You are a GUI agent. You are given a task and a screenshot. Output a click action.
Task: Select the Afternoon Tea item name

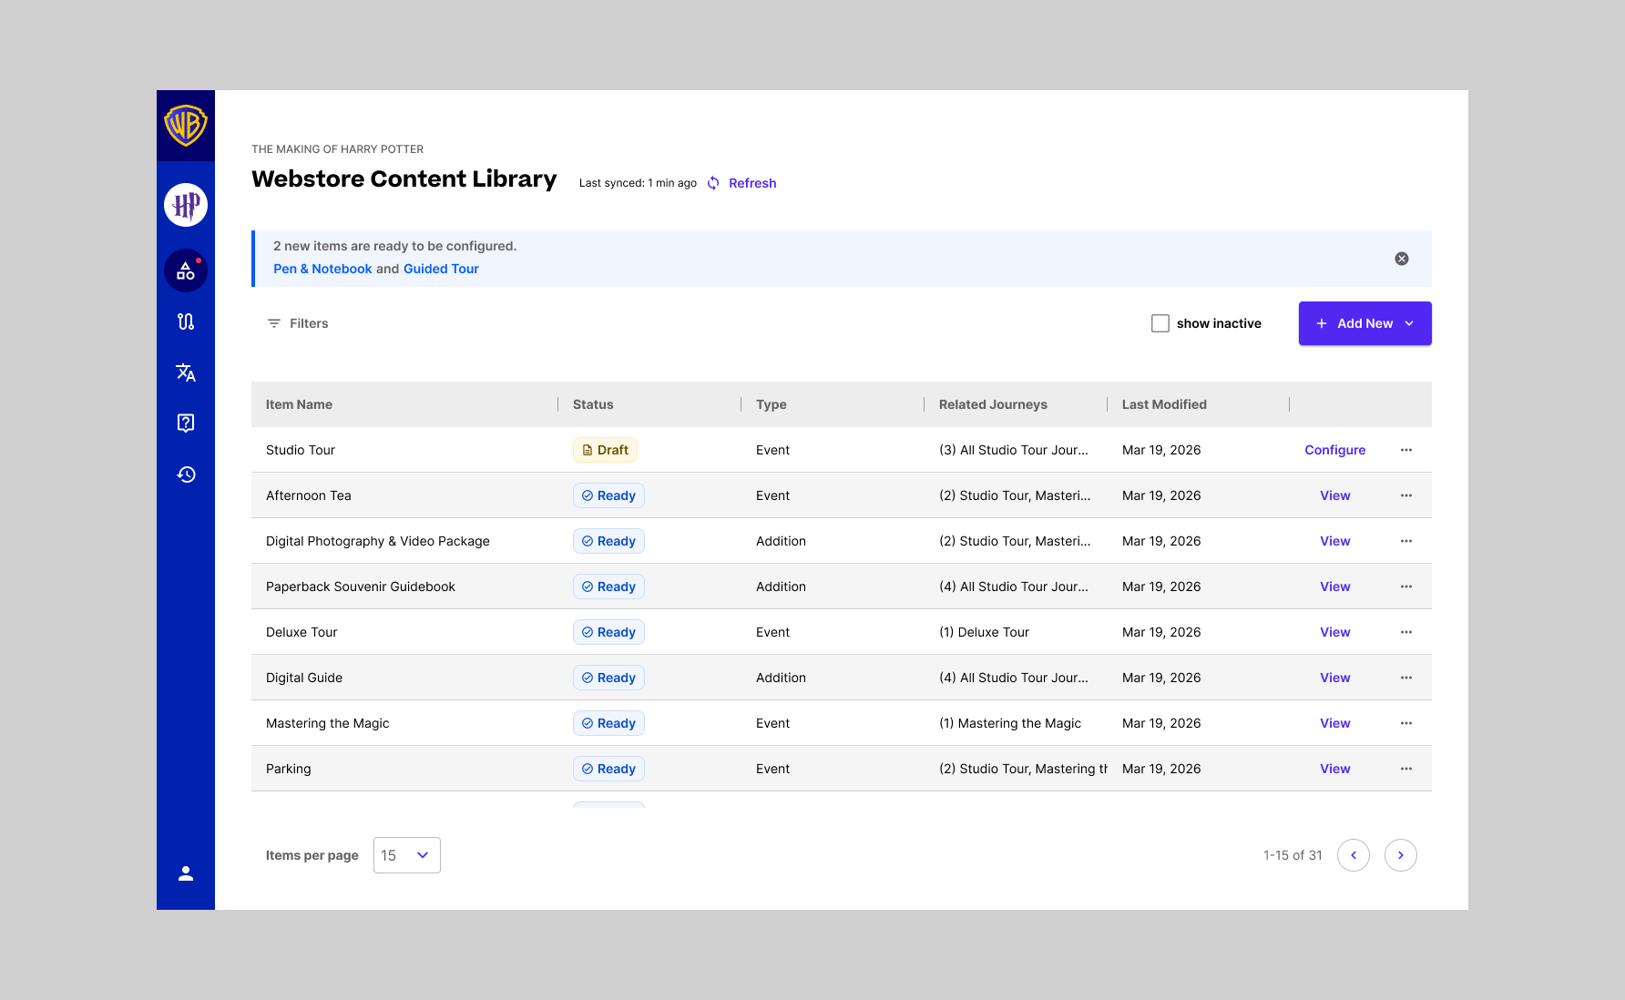pos(309,495)
